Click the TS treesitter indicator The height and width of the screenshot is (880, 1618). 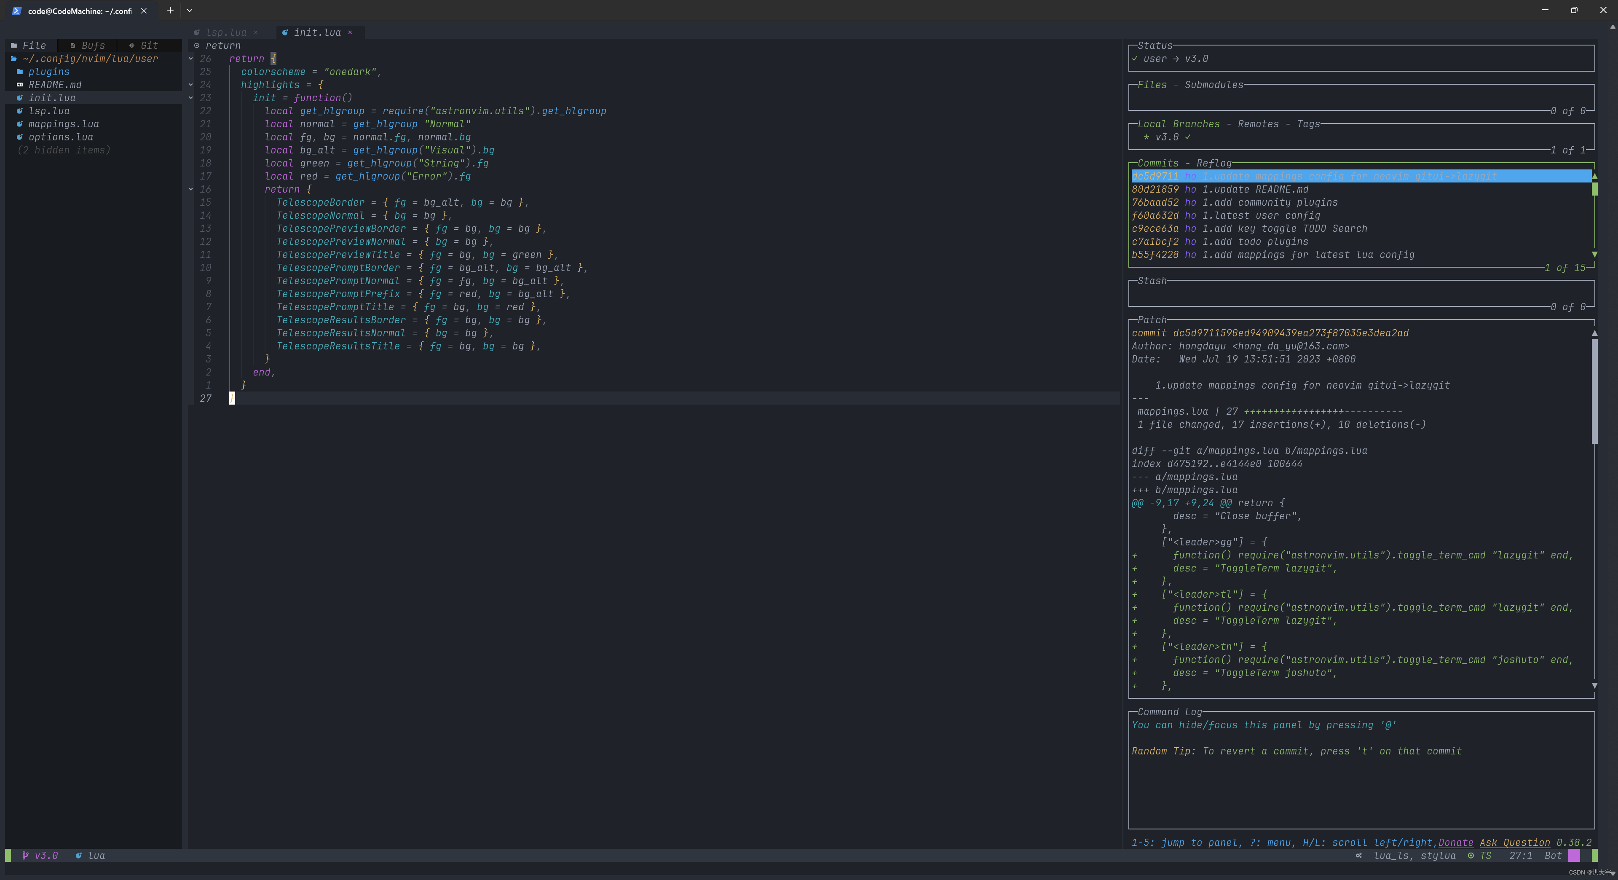click(x=1479, y=856)
